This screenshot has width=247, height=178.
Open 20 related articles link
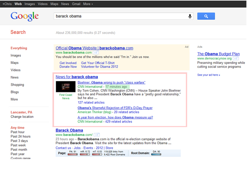(127, 112)
